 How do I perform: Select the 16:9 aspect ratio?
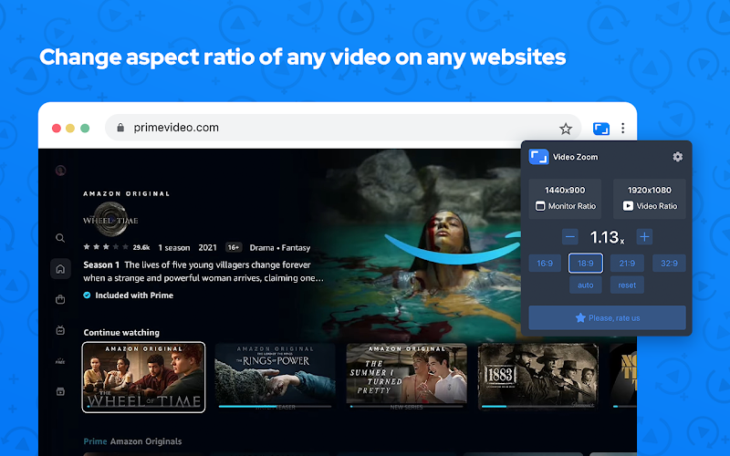tap(545, 264)
